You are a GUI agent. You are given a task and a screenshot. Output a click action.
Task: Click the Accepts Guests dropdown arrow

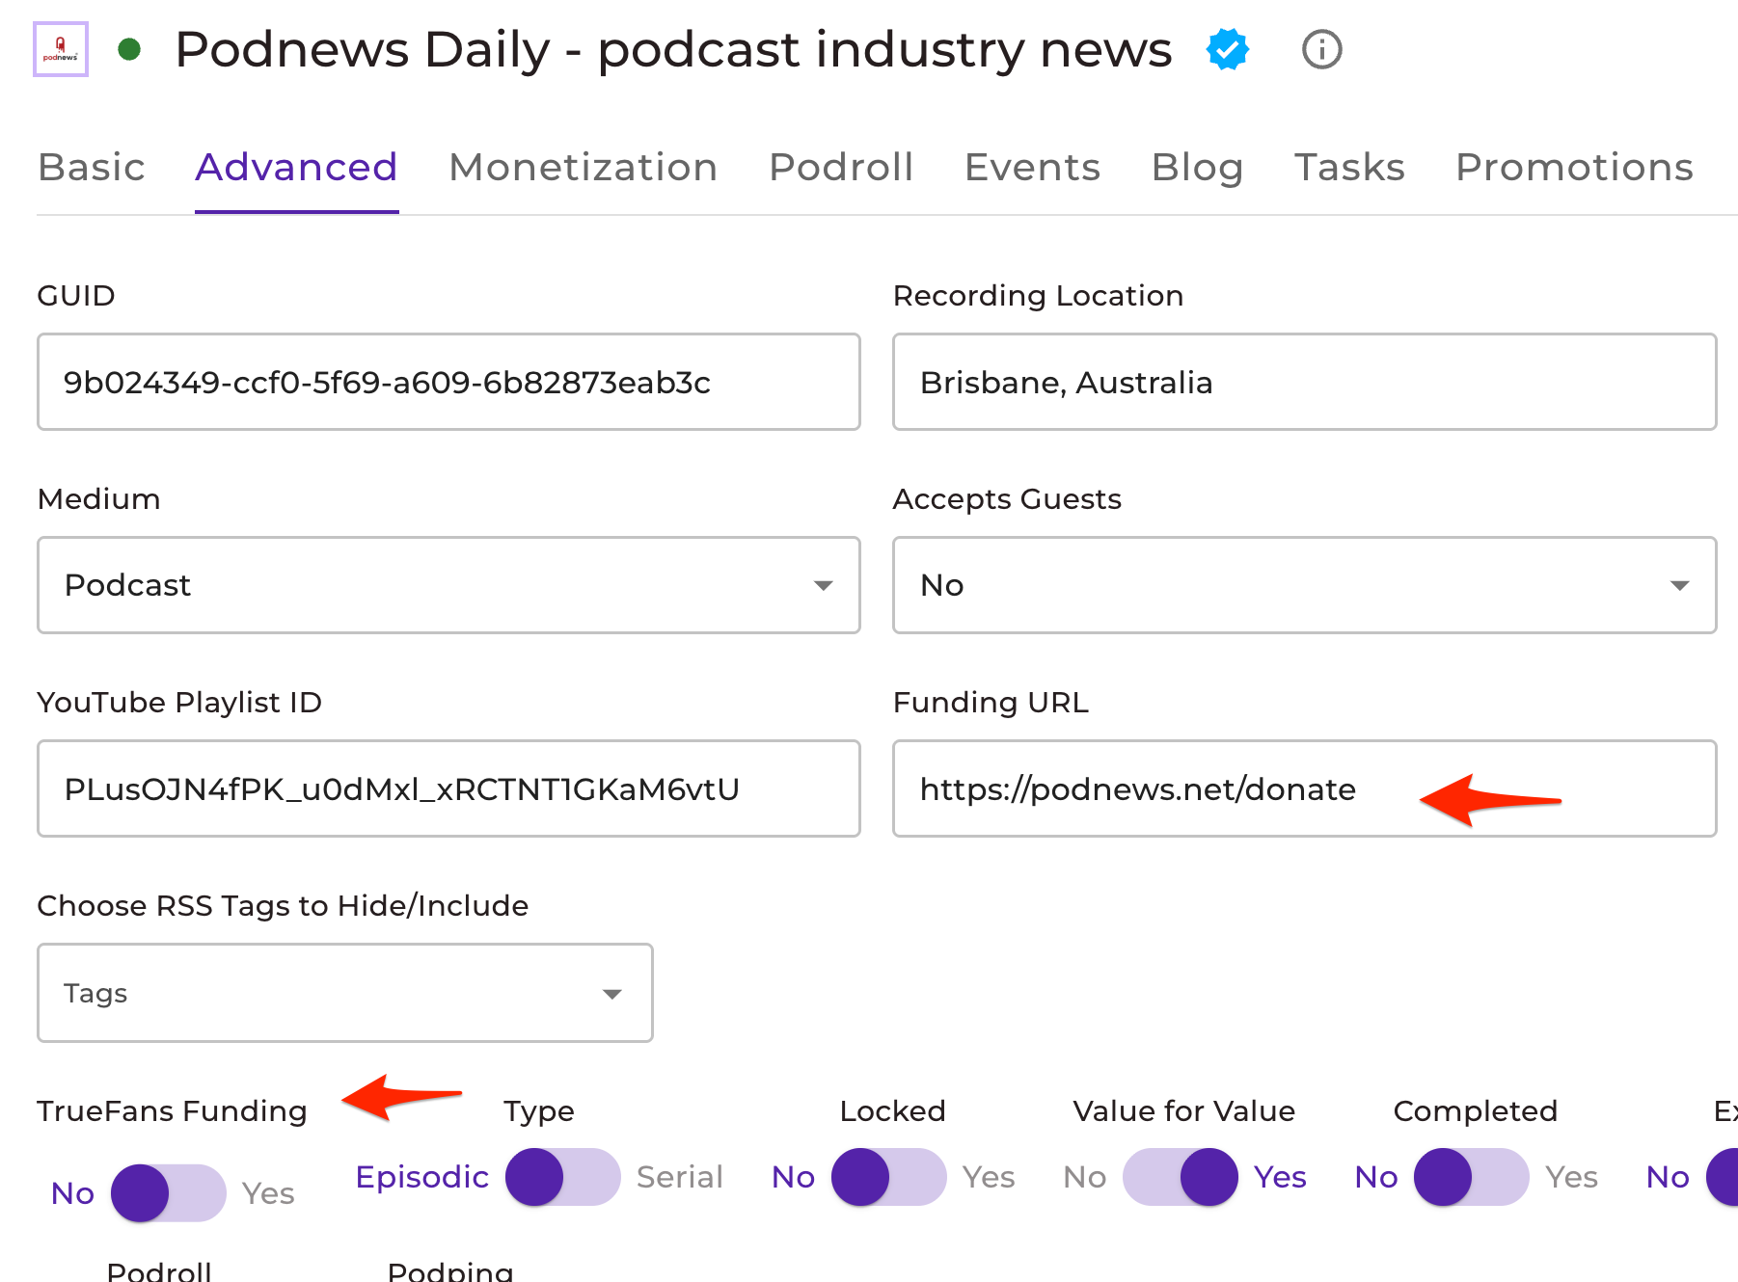point(1679,585)
